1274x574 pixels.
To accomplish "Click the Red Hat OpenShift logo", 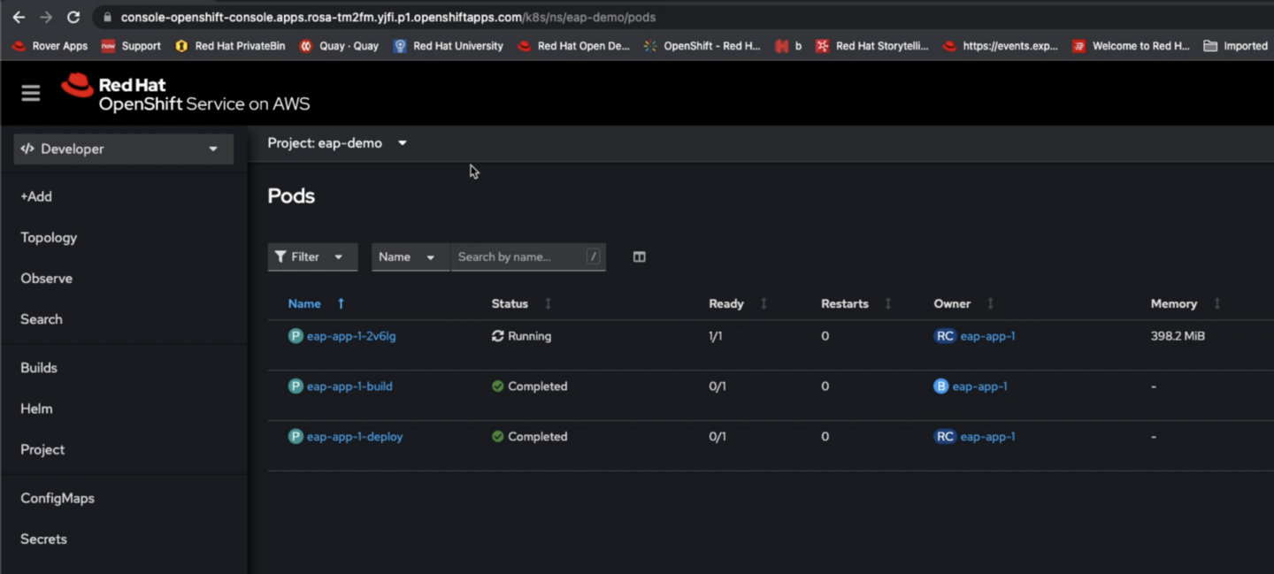I will point(186,94).
